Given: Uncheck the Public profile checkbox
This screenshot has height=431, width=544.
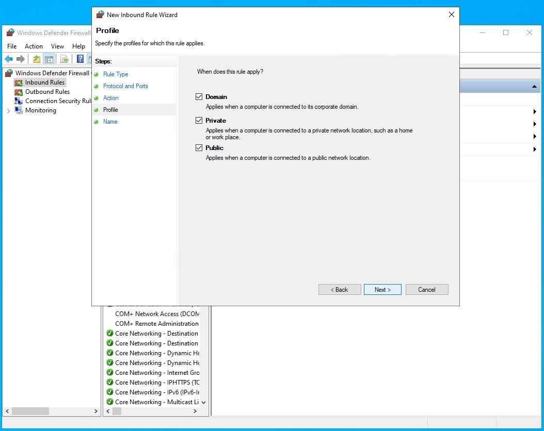Looking at the screenshot, I should (x=199, y=147).
